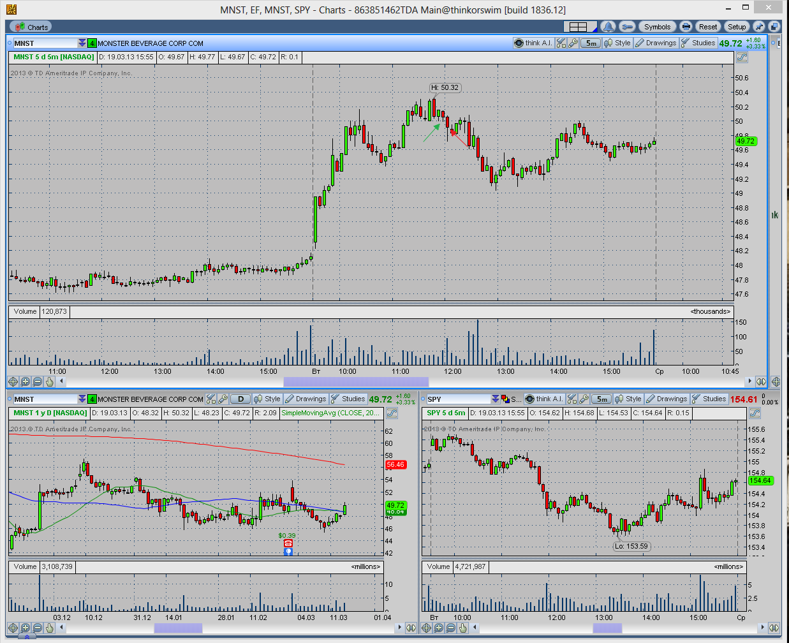Open the Studies menu in the bottom-left chart
The image size is (789, 643).
[348, 399]
